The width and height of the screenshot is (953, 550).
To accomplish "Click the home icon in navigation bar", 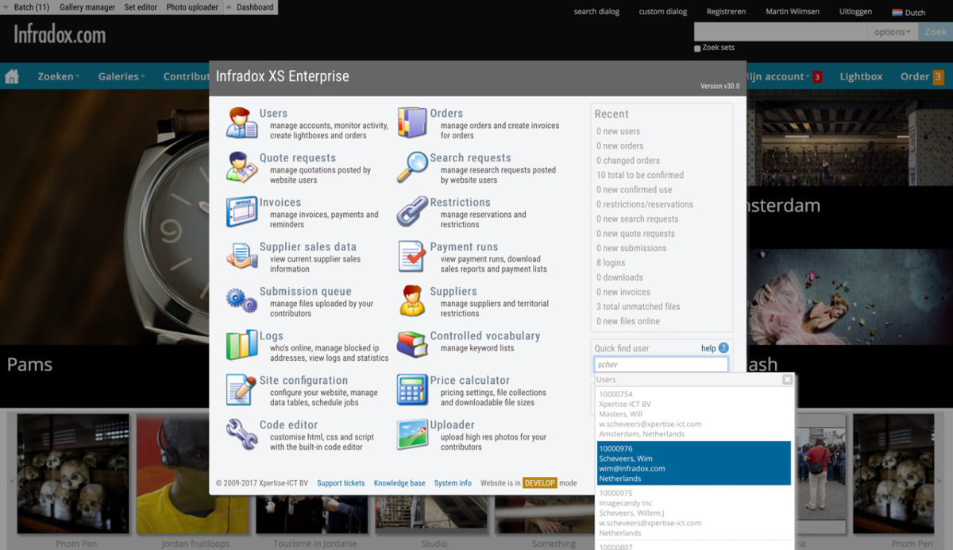I will pos(12,76).
